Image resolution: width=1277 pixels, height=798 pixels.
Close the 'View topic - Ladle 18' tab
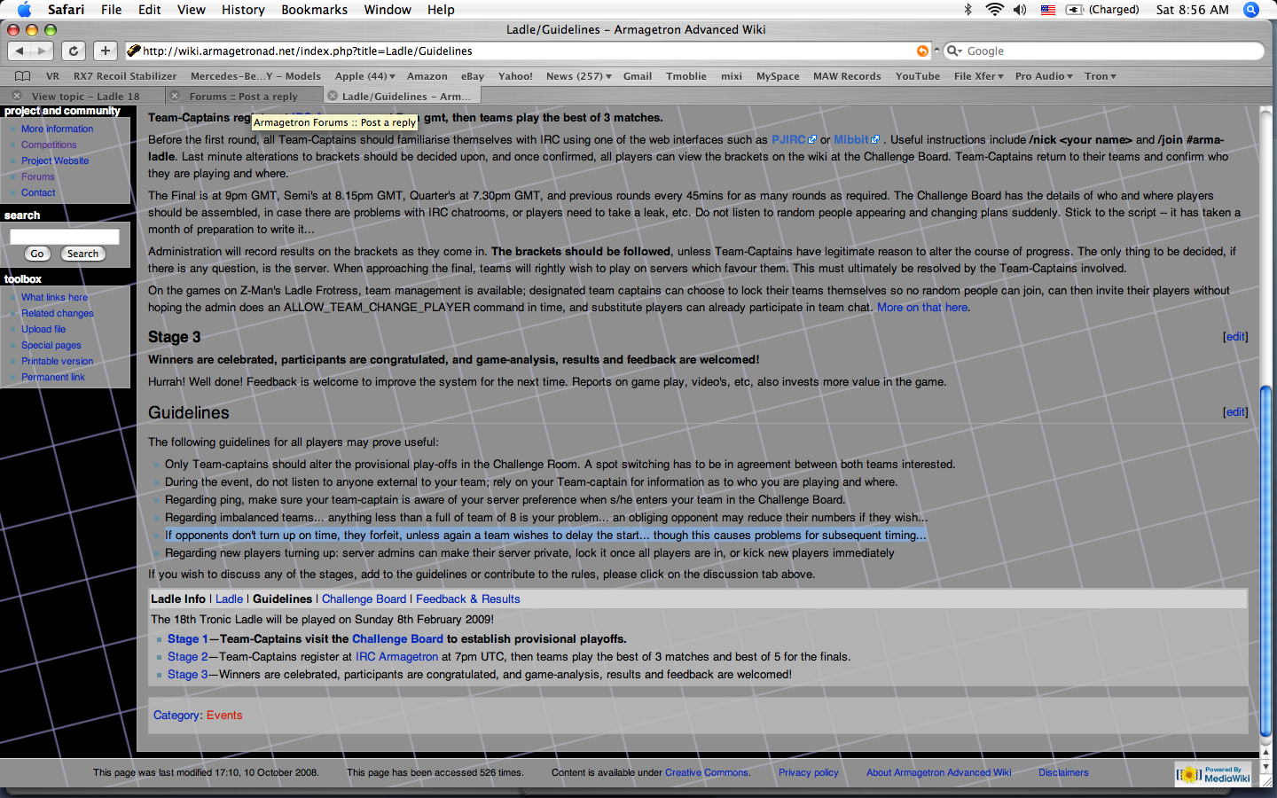pos(17,96)
